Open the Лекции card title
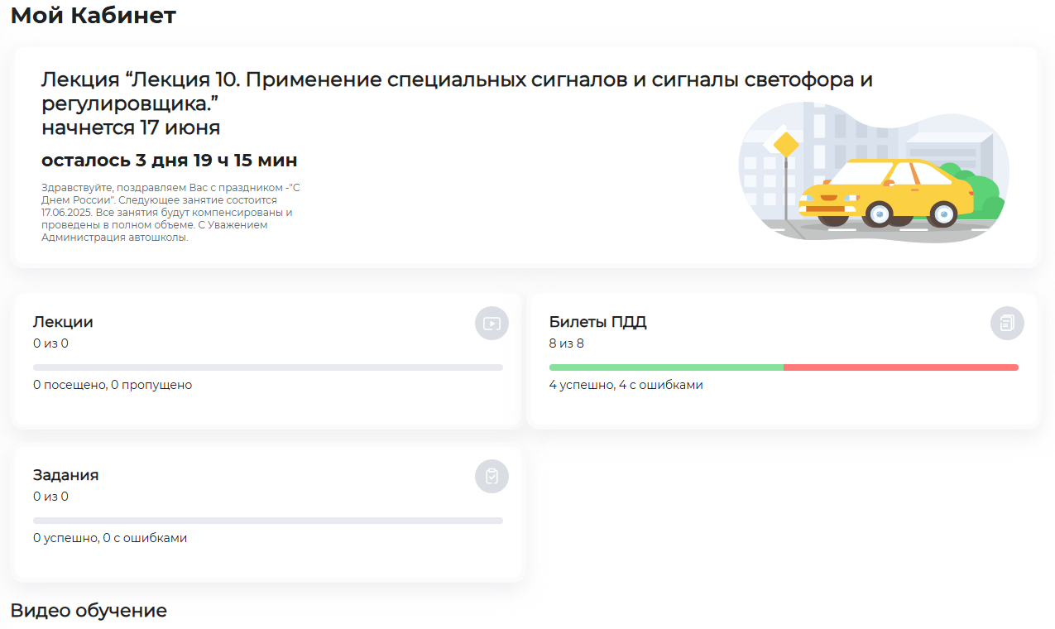 [63, 323]
